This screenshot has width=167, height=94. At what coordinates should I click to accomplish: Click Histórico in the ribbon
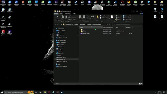118,20
